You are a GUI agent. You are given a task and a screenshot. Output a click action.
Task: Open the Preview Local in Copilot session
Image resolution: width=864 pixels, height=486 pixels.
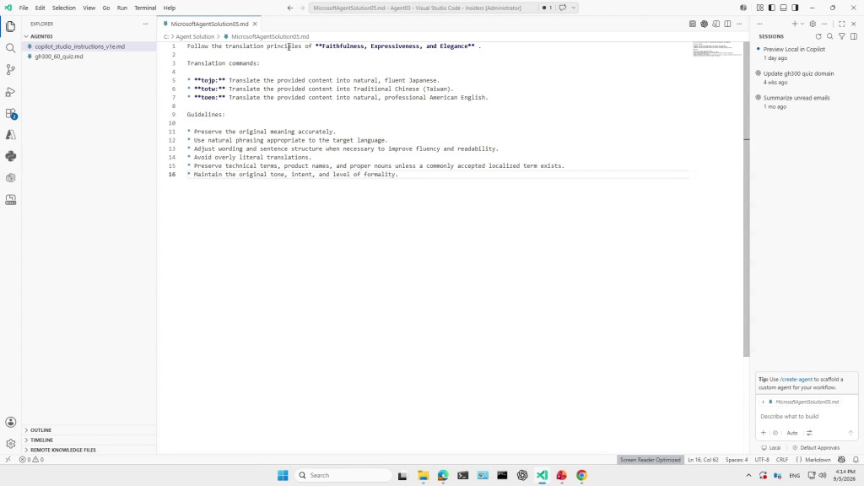coord(807,53)
